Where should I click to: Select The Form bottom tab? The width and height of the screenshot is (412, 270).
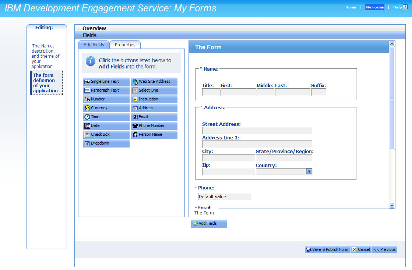tap(204, 213)
